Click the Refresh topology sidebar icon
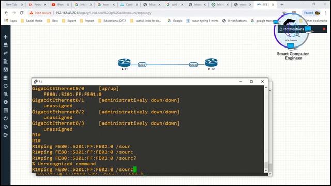The width and height of the screenshot is (331, 186). click(x=6, y=86)
